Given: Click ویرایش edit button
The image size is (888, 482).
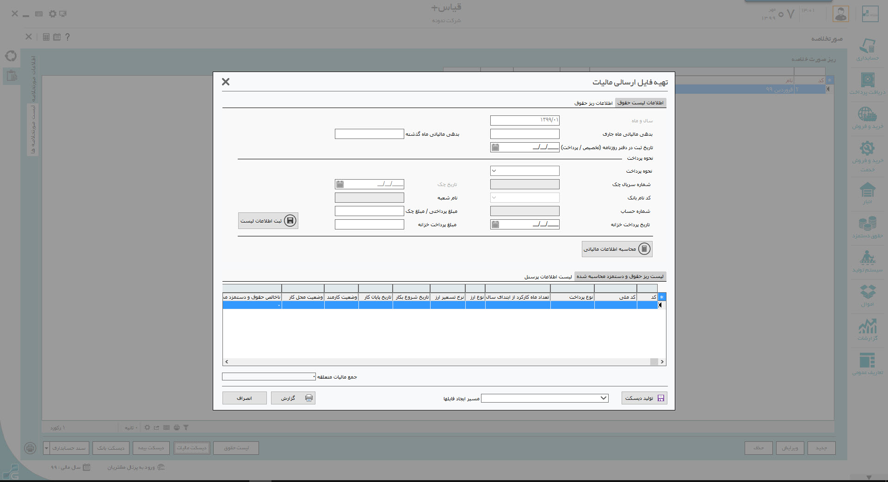Looking at the screenshot, I should 789,448.
